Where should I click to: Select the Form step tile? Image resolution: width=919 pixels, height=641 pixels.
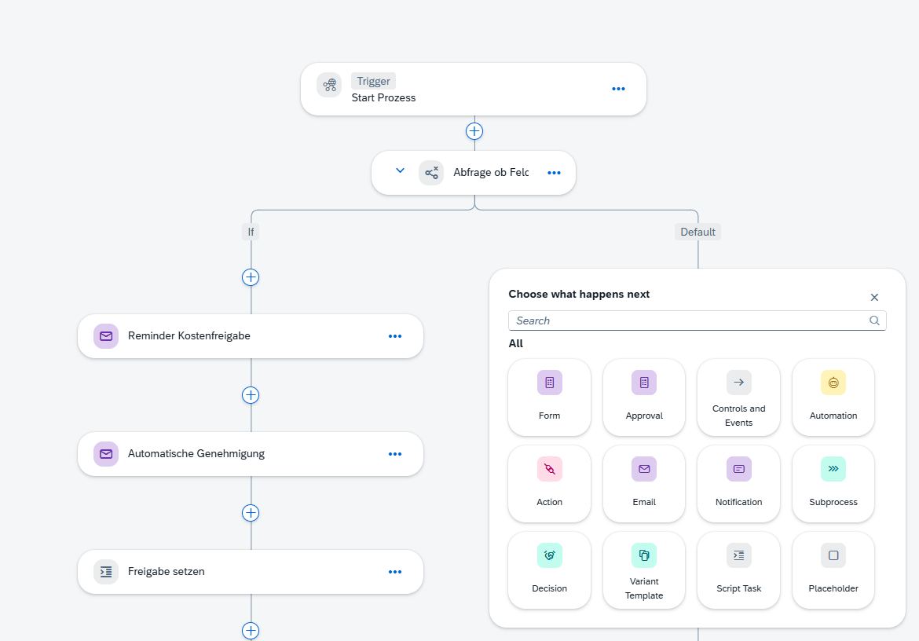pyautogui.click(x=549, y=397)
